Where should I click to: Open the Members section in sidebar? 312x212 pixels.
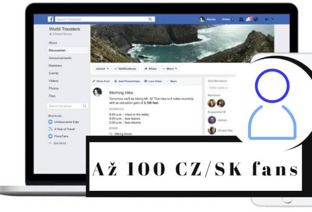click(x=55, y=66)
